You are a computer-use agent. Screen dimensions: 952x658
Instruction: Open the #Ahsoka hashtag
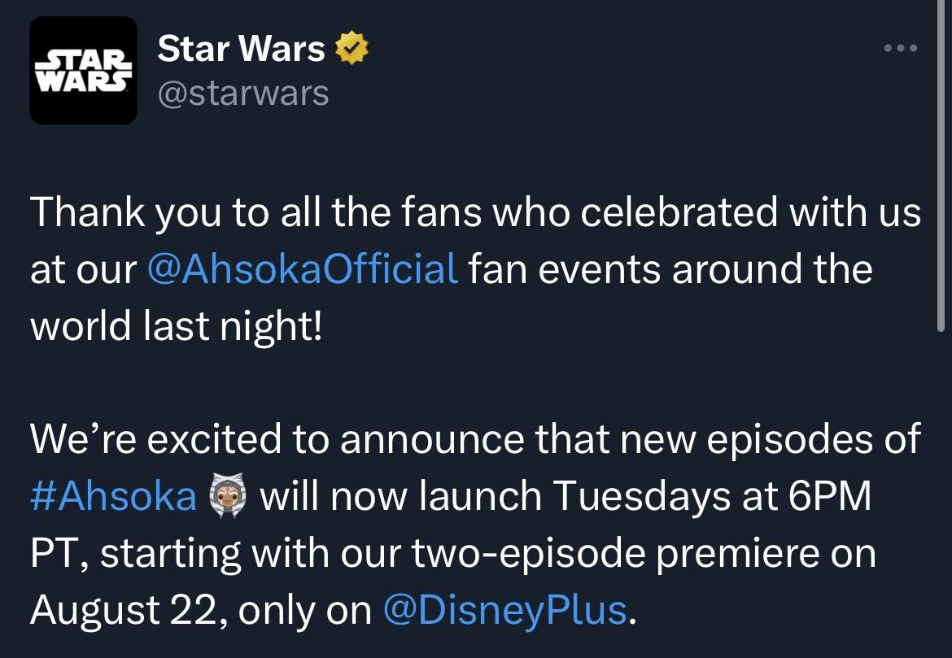point(113,496)
